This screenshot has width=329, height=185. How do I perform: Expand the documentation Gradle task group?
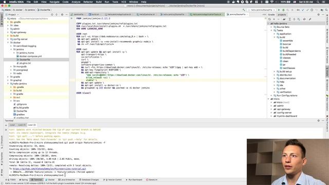(275, 79)
